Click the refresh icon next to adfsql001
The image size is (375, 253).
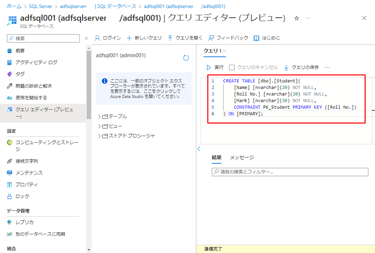186,58
